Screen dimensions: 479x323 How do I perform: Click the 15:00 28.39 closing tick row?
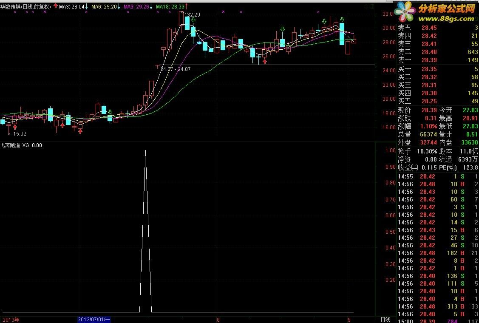point(438,321)
